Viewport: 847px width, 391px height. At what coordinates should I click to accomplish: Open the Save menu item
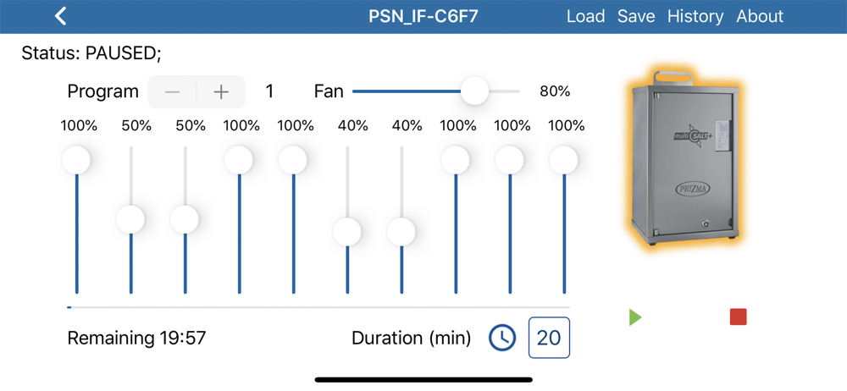(x=635, y=16)
